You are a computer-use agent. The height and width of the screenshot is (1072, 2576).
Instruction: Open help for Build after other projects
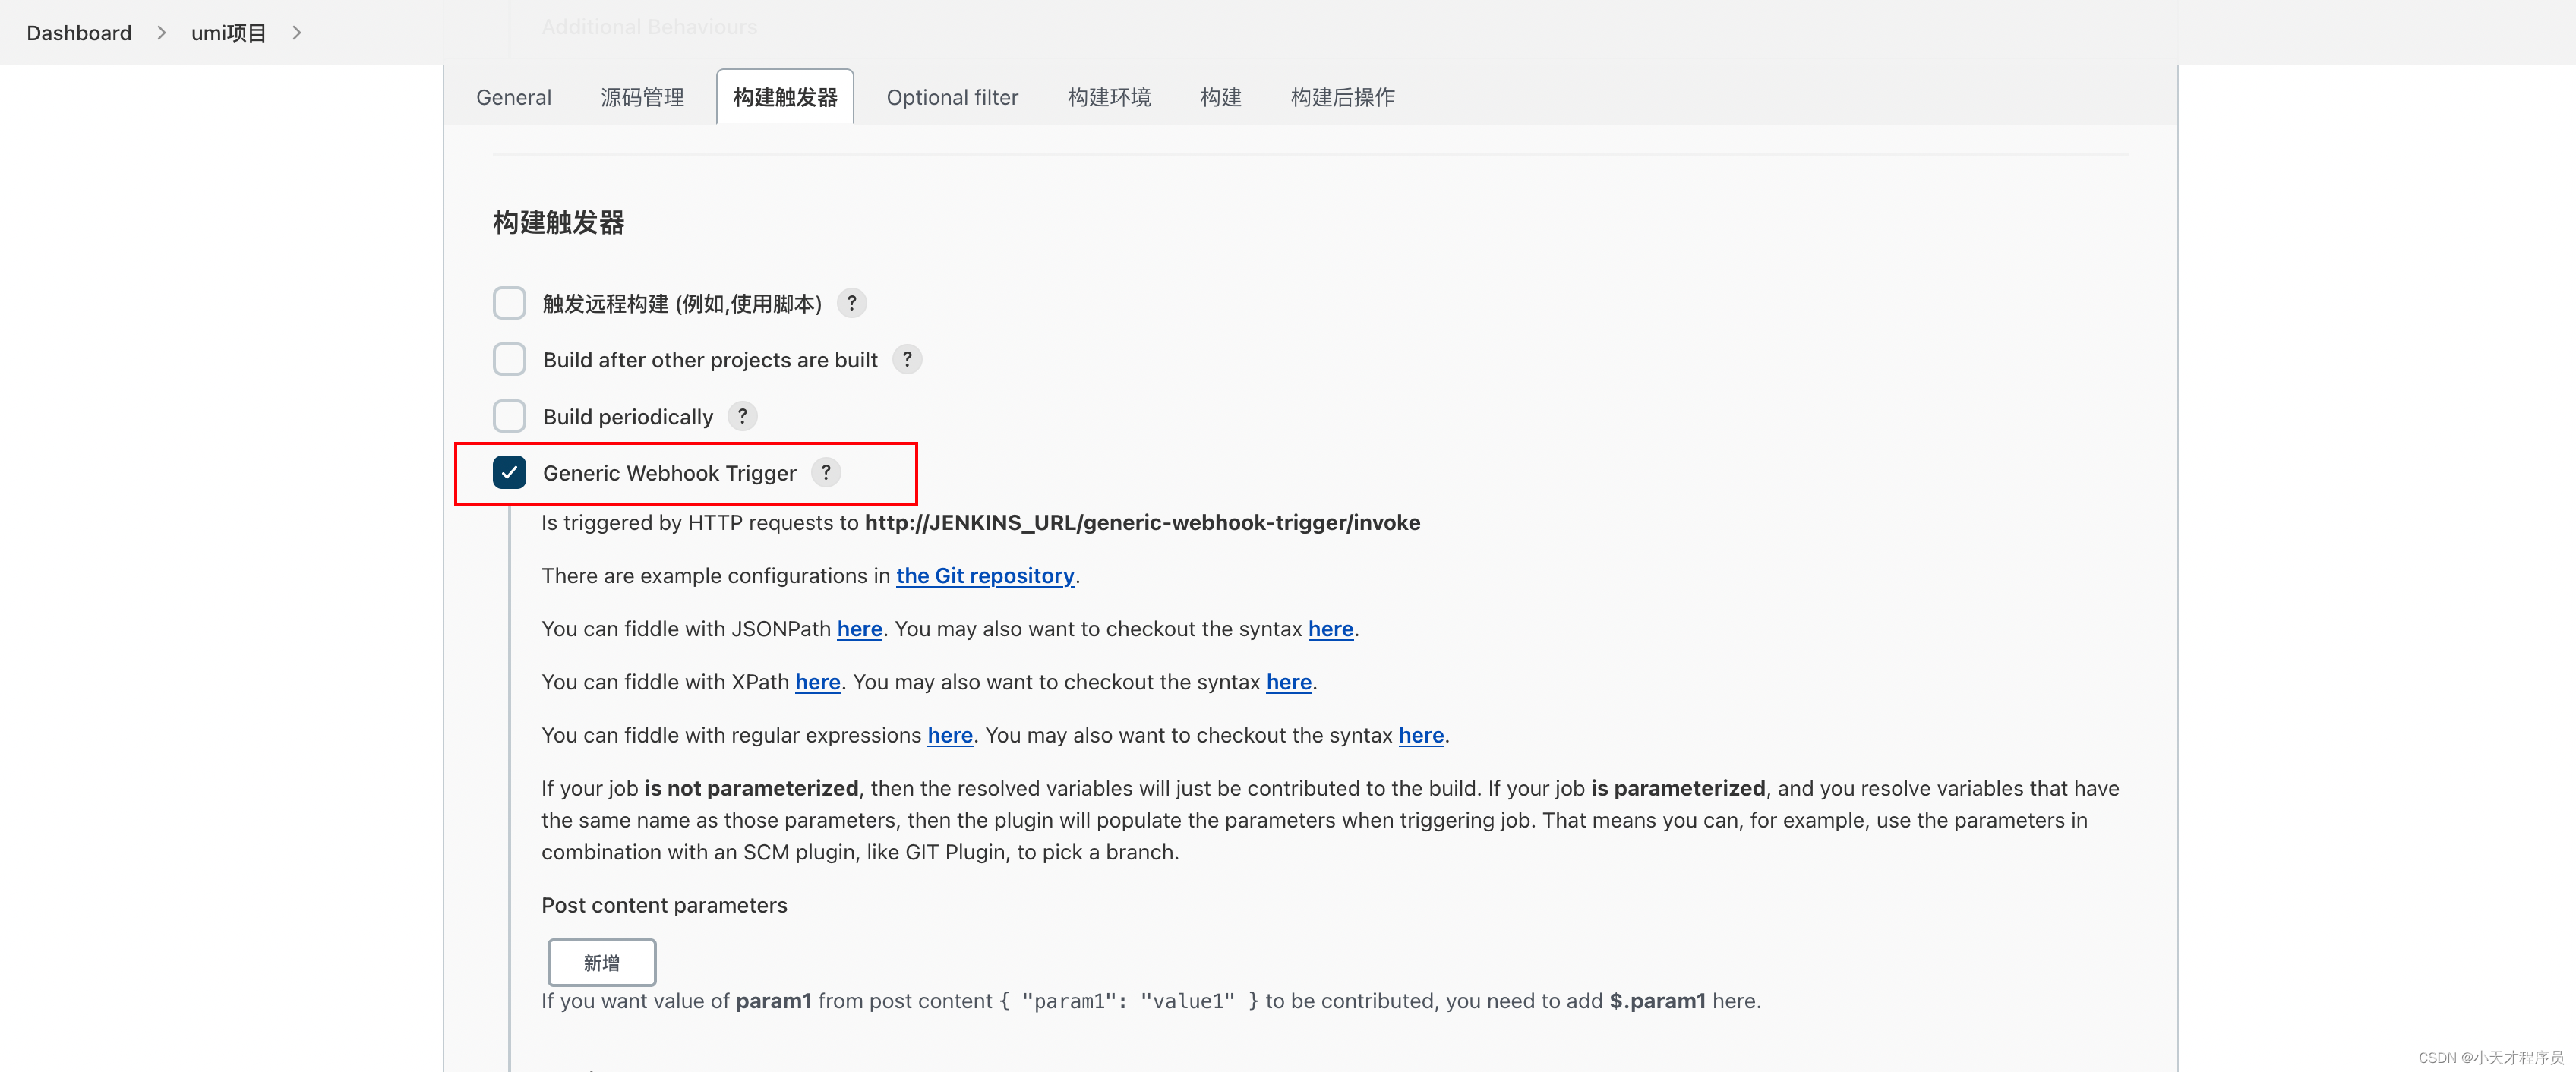906,359
